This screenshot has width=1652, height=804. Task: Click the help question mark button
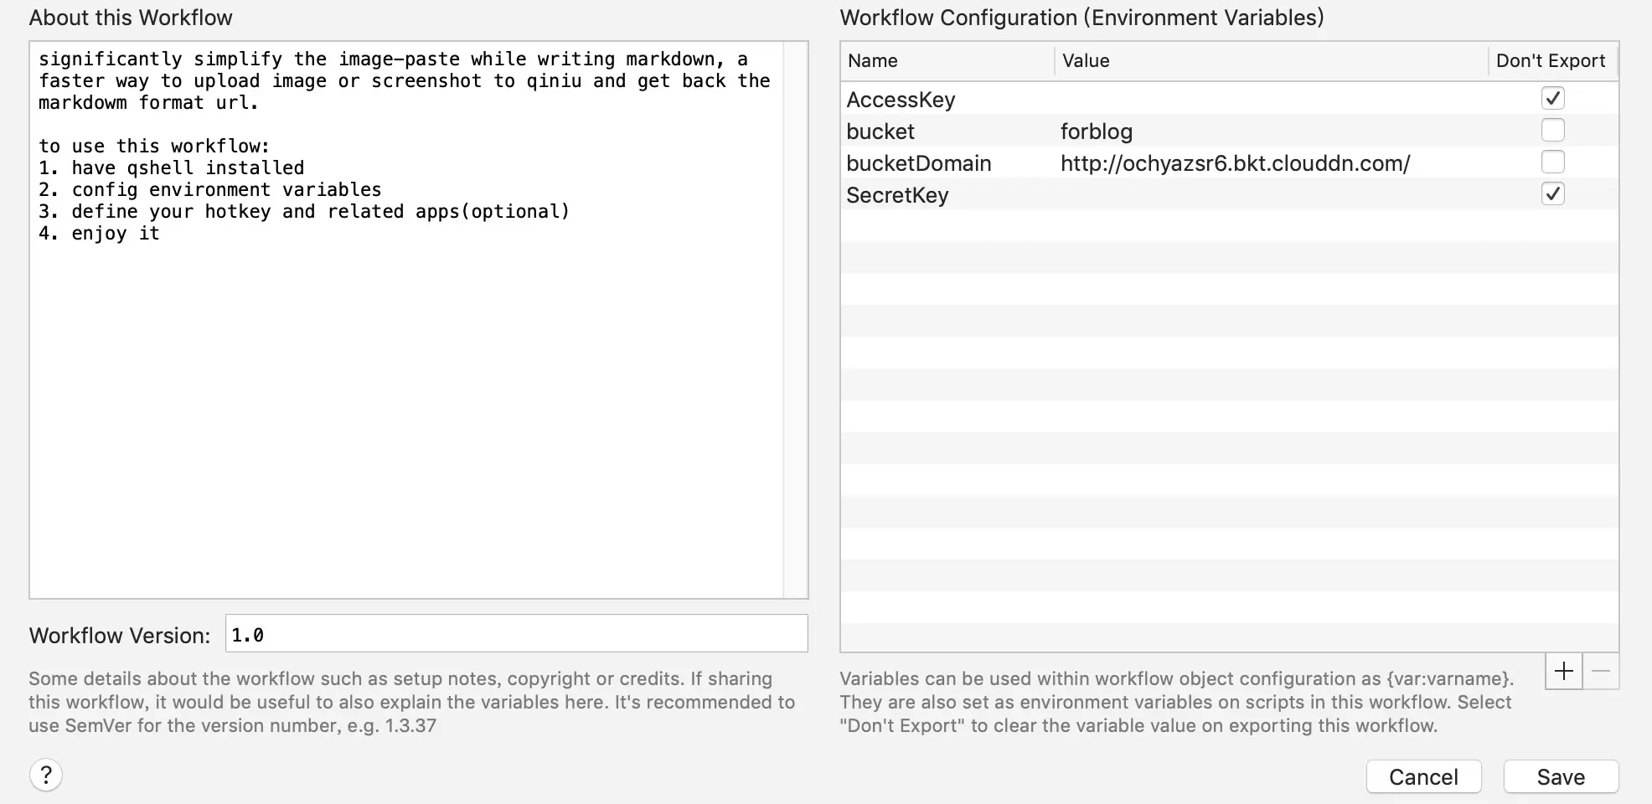(46, 775)
